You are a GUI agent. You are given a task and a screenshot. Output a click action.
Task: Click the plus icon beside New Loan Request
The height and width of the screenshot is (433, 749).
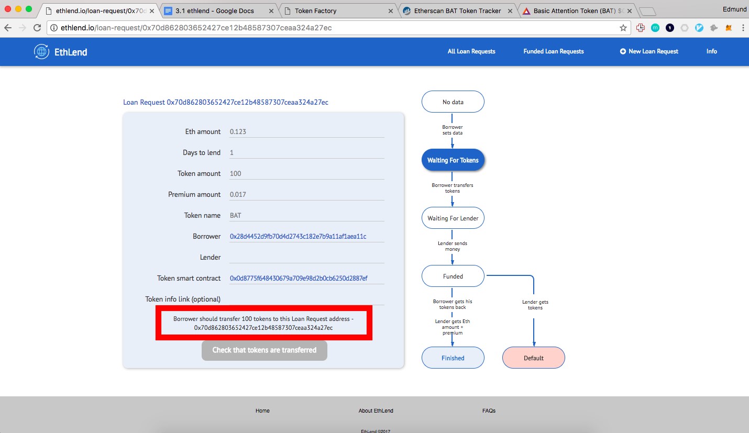click(x=623, y=51)
